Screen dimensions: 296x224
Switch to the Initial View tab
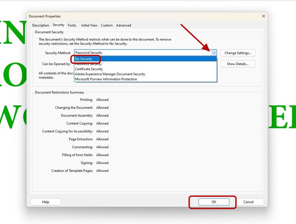coord(89,25)
